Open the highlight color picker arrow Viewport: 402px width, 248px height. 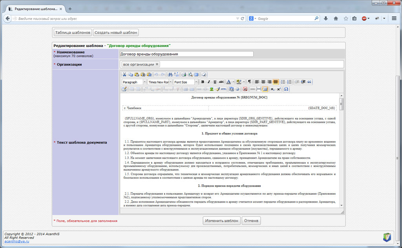coord(243,82)
